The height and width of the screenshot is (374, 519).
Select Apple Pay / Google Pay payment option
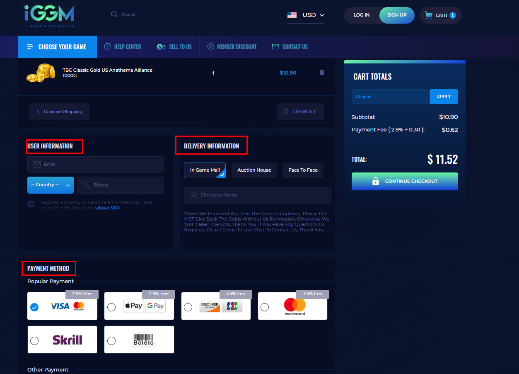click(x=111, y=307)
